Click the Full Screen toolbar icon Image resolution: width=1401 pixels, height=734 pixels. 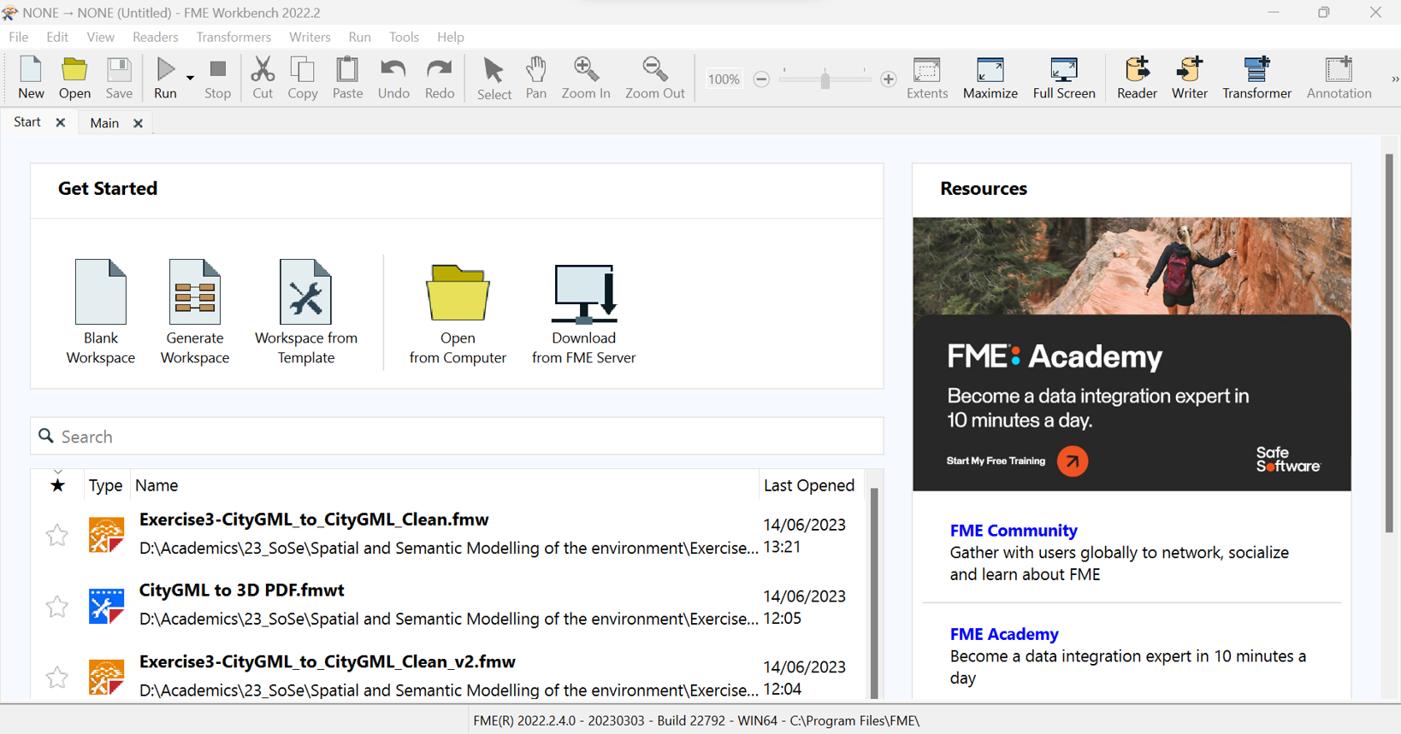pyautogui.click(x=1064, y=78)
